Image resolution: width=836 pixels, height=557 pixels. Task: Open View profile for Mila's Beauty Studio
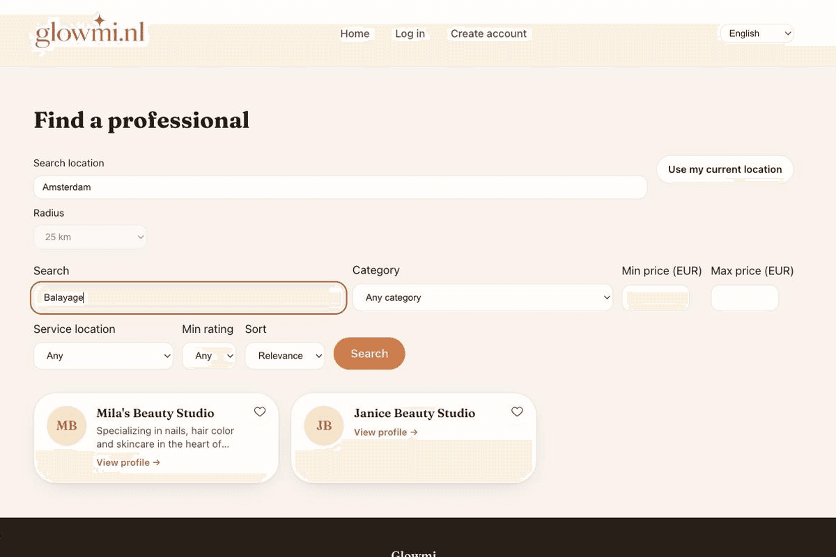coord(128,462)
